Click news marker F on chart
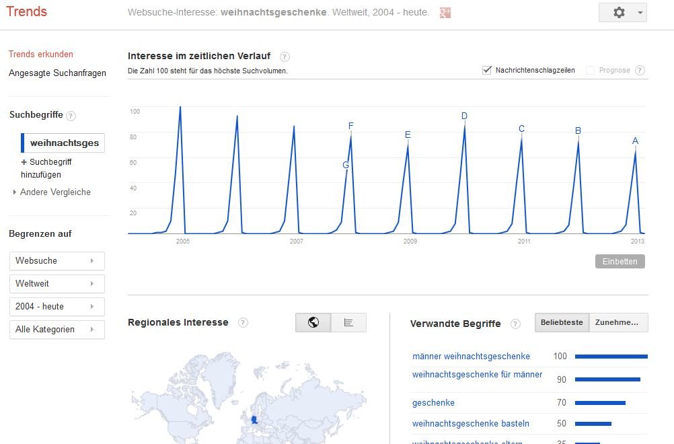Image resolution: width=674 pixels, height=444 pixels. coord(350,126)
